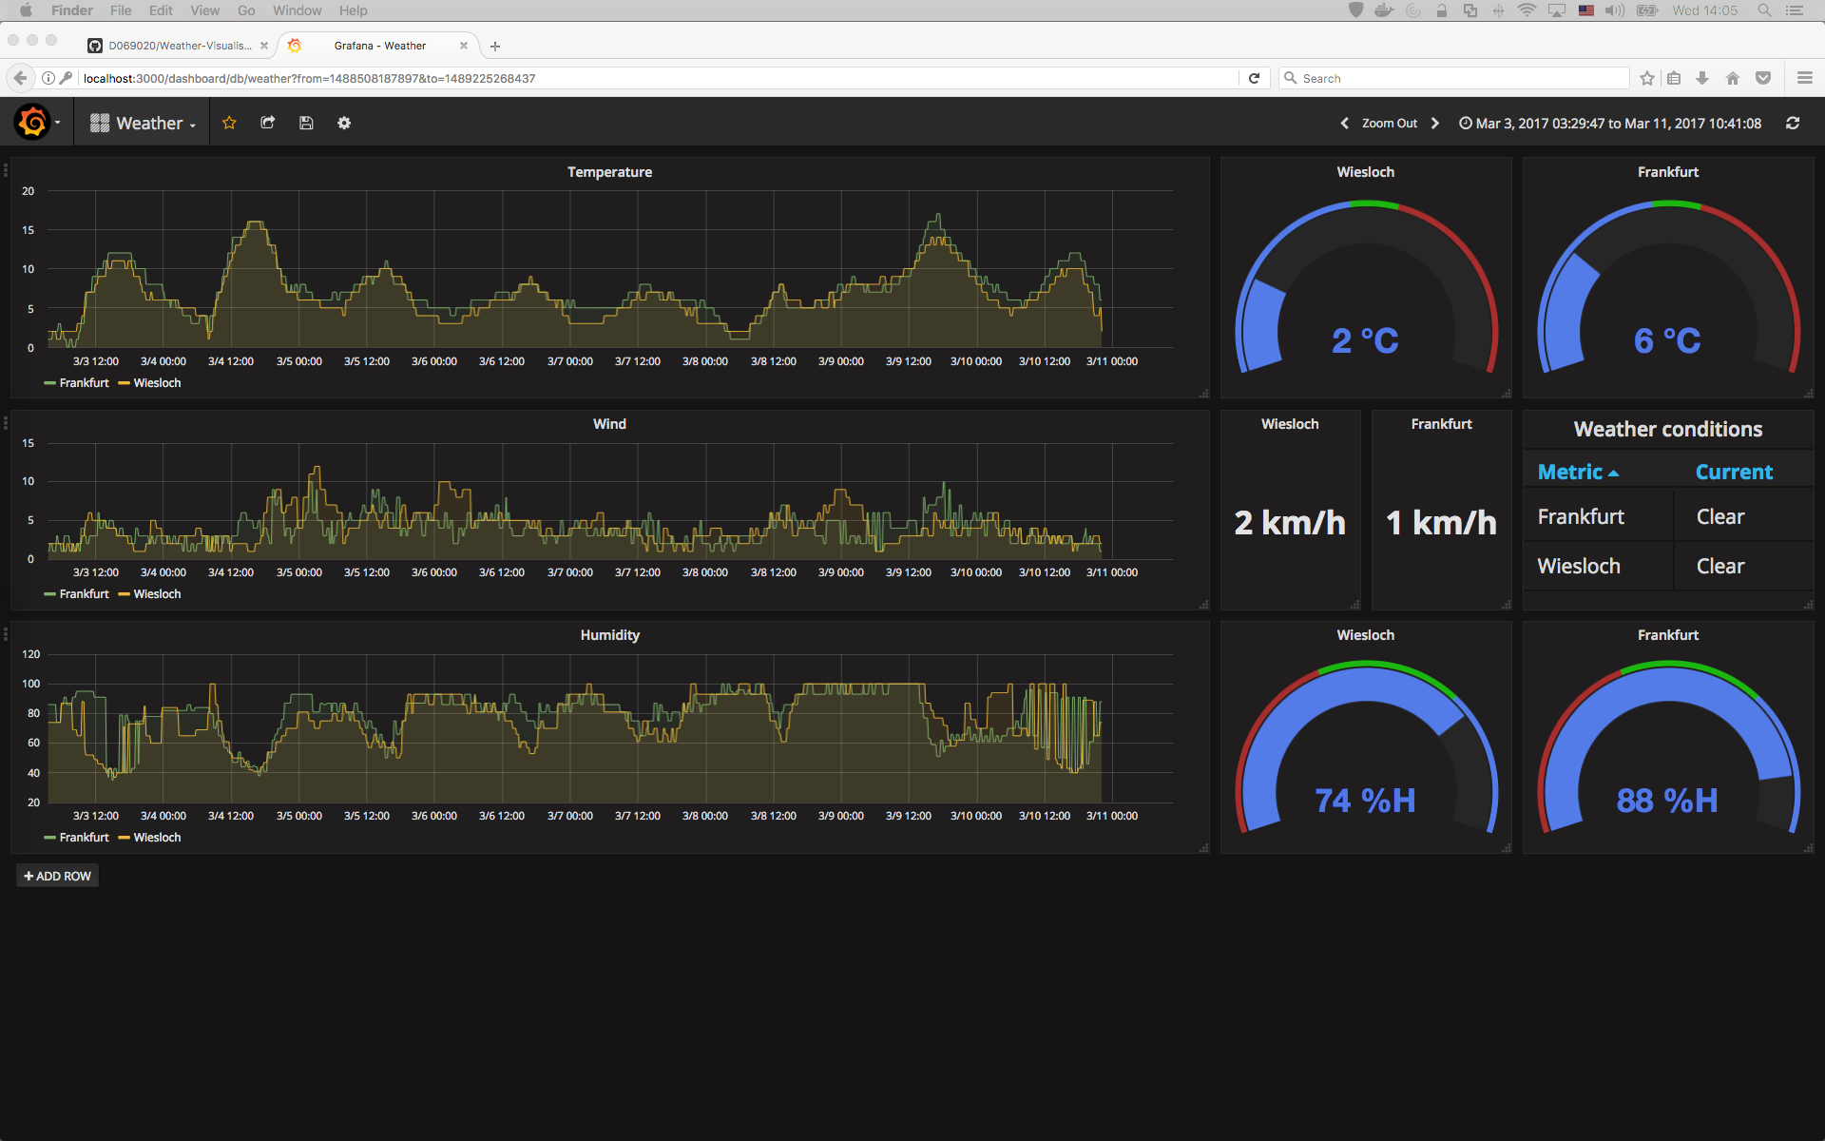Mark the Weather dashboard as favorite
Screen dimensions: 1825x1141
[x=229, y=123]
